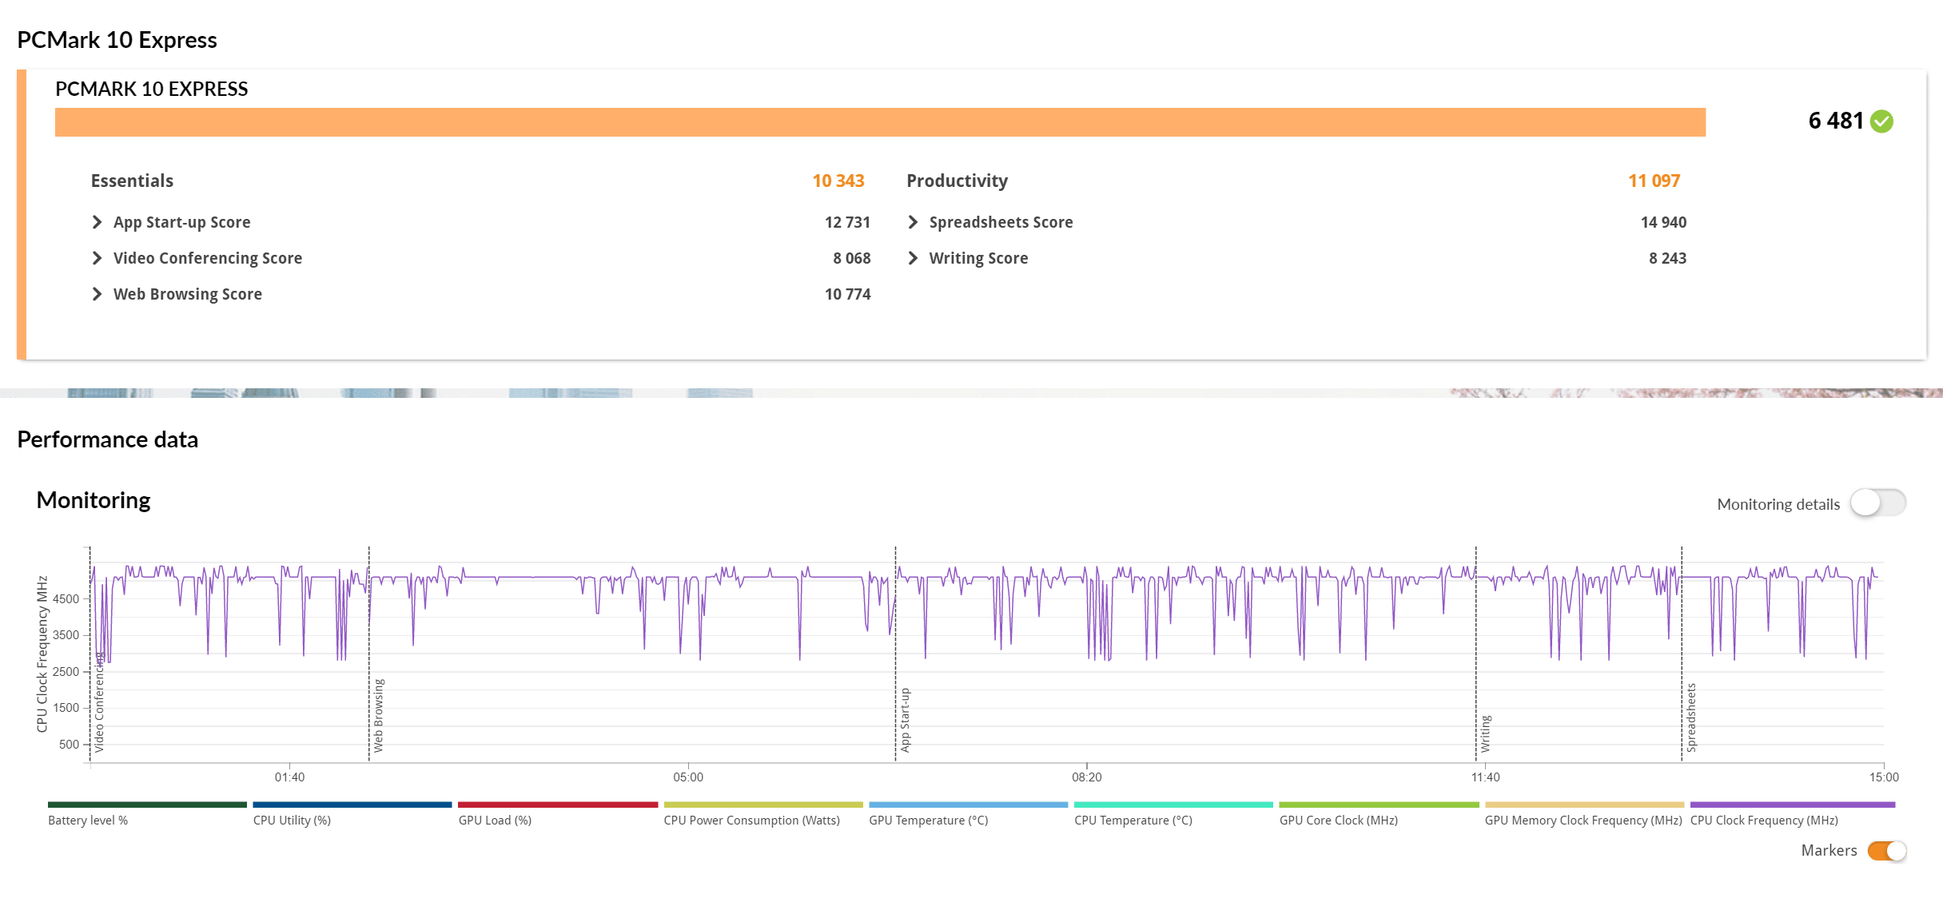This screenshot has width=1943, height=914.
Task: Click the 08:20 time label on the axis
Action: pyautogui.click(x=1086, y=777)
